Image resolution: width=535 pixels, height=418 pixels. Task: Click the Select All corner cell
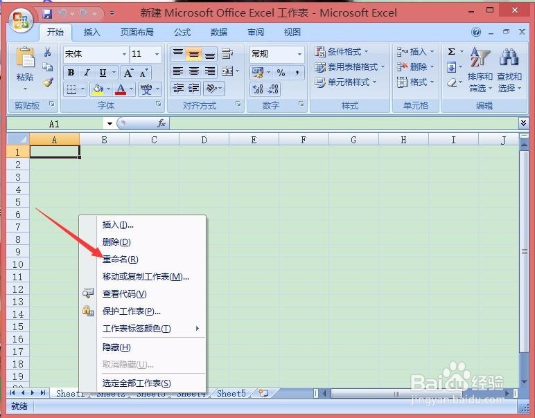18,139
